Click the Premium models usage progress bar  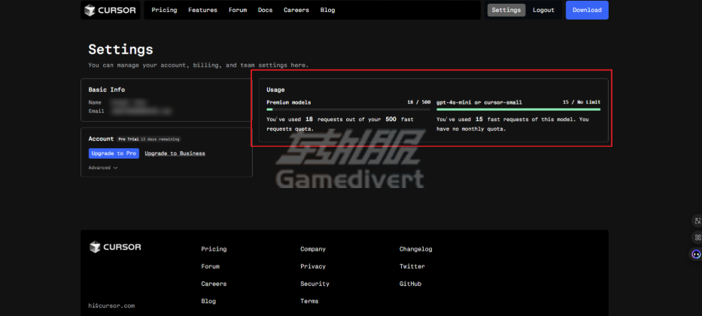(x=348, y=109)
